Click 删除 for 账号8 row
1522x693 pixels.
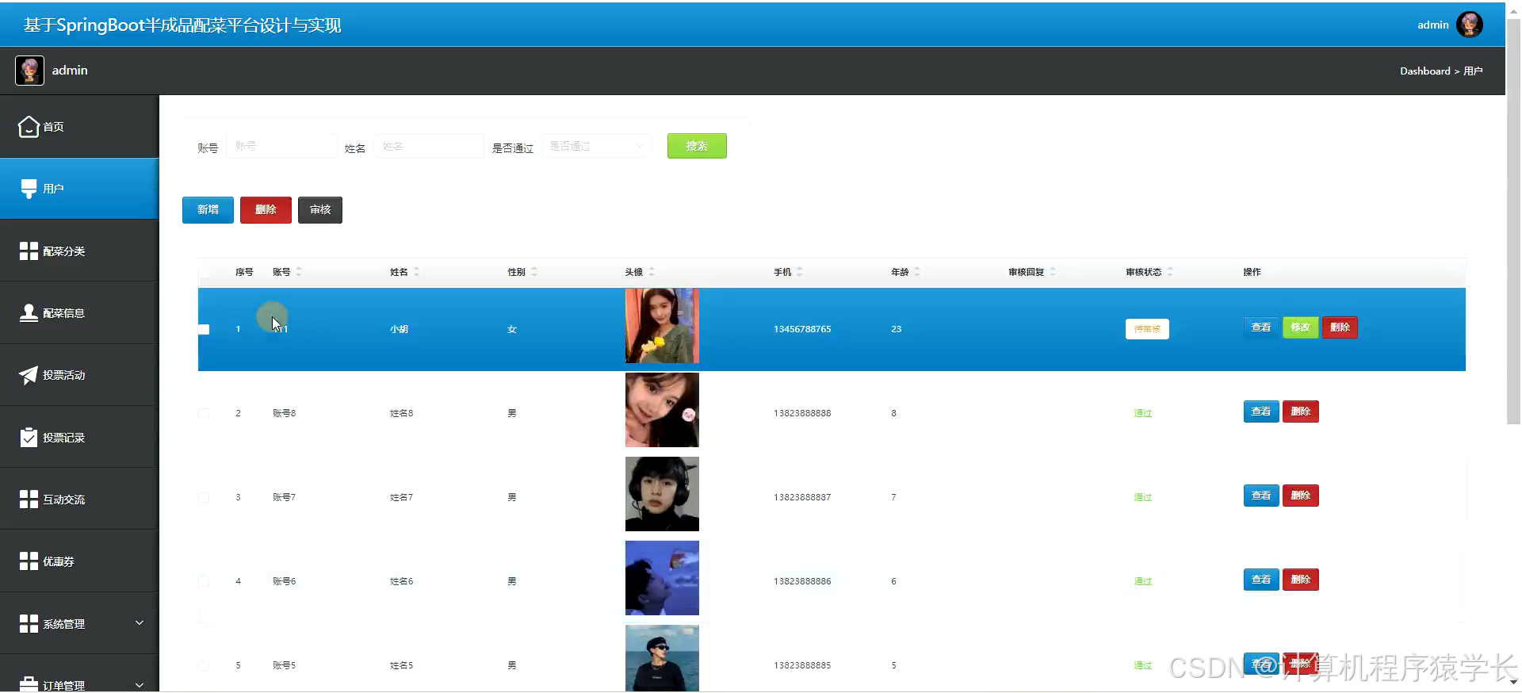pos(1301,412)
